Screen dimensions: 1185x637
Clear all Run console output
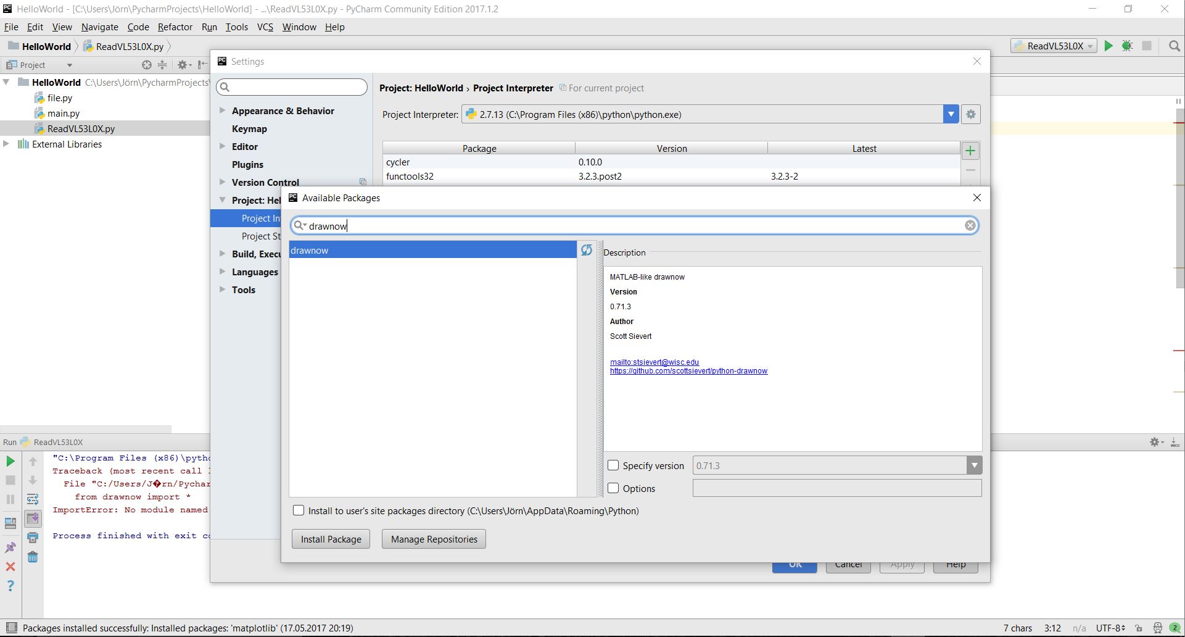33,557
